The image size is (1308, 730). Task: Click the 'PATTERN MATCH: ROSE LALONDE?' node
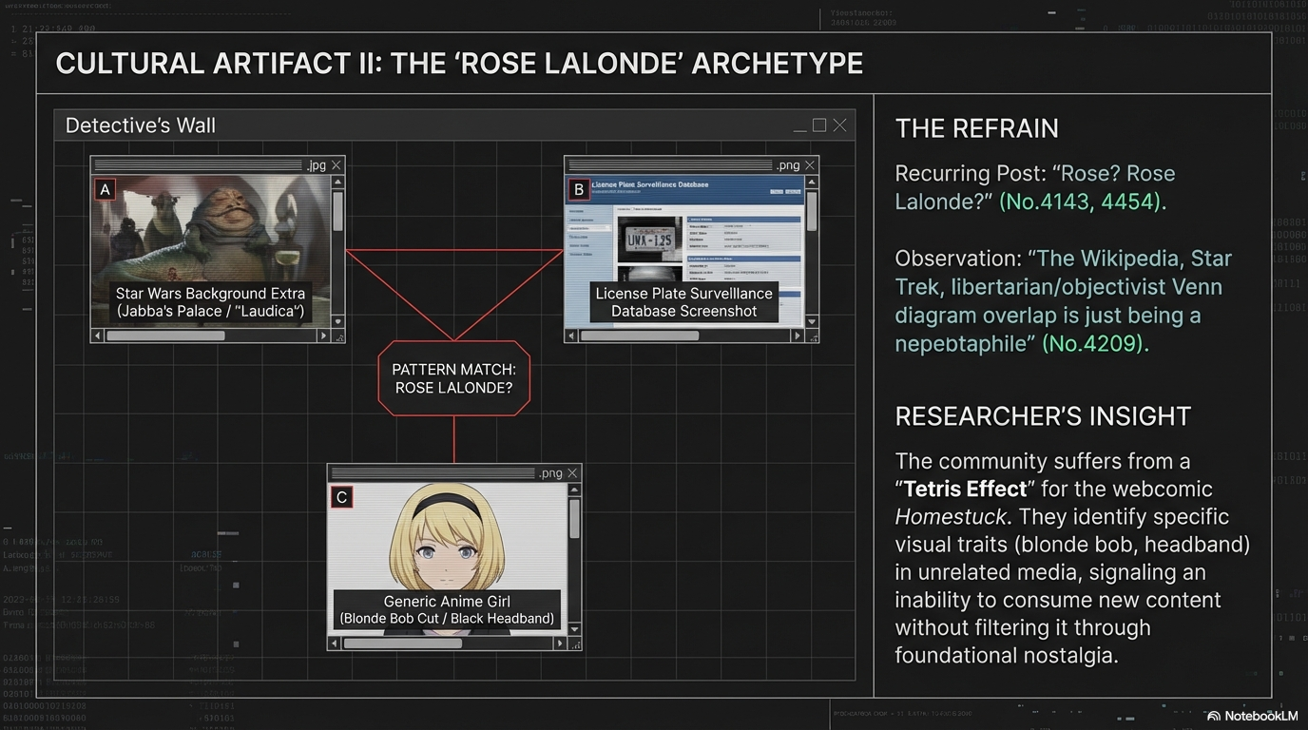tap(453, 378)
